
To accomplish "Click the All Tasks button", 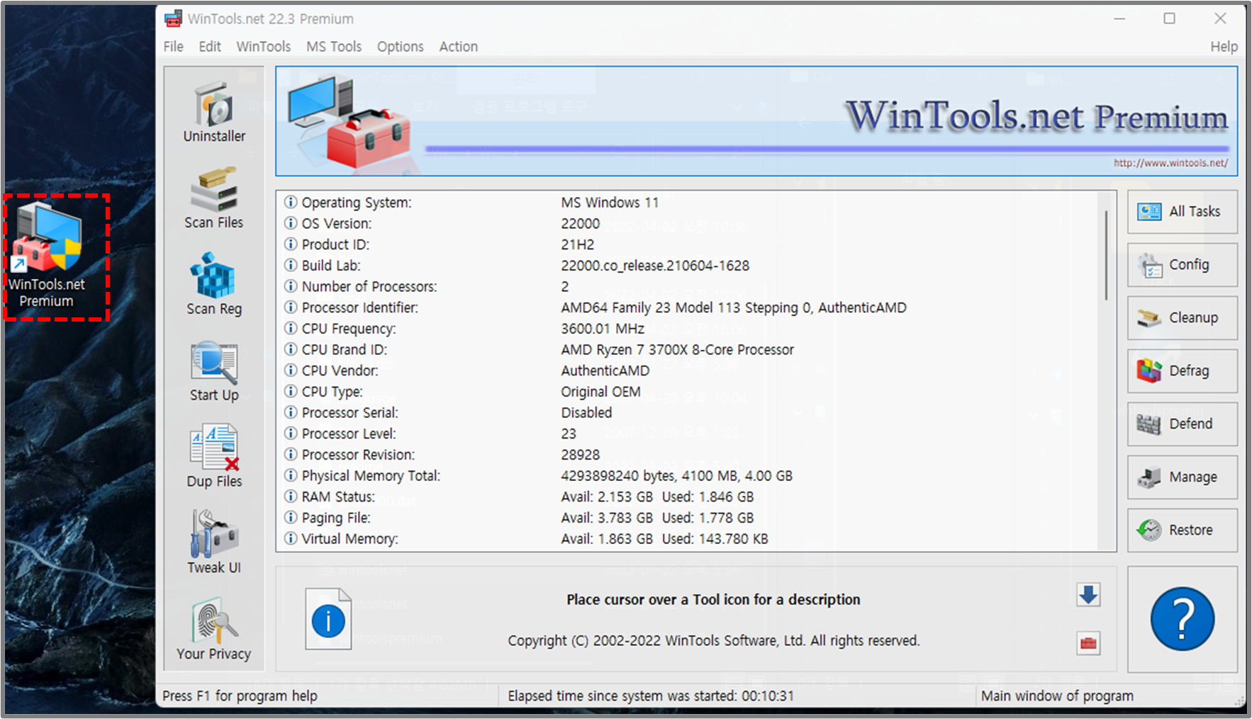I will pos(1182,211).
